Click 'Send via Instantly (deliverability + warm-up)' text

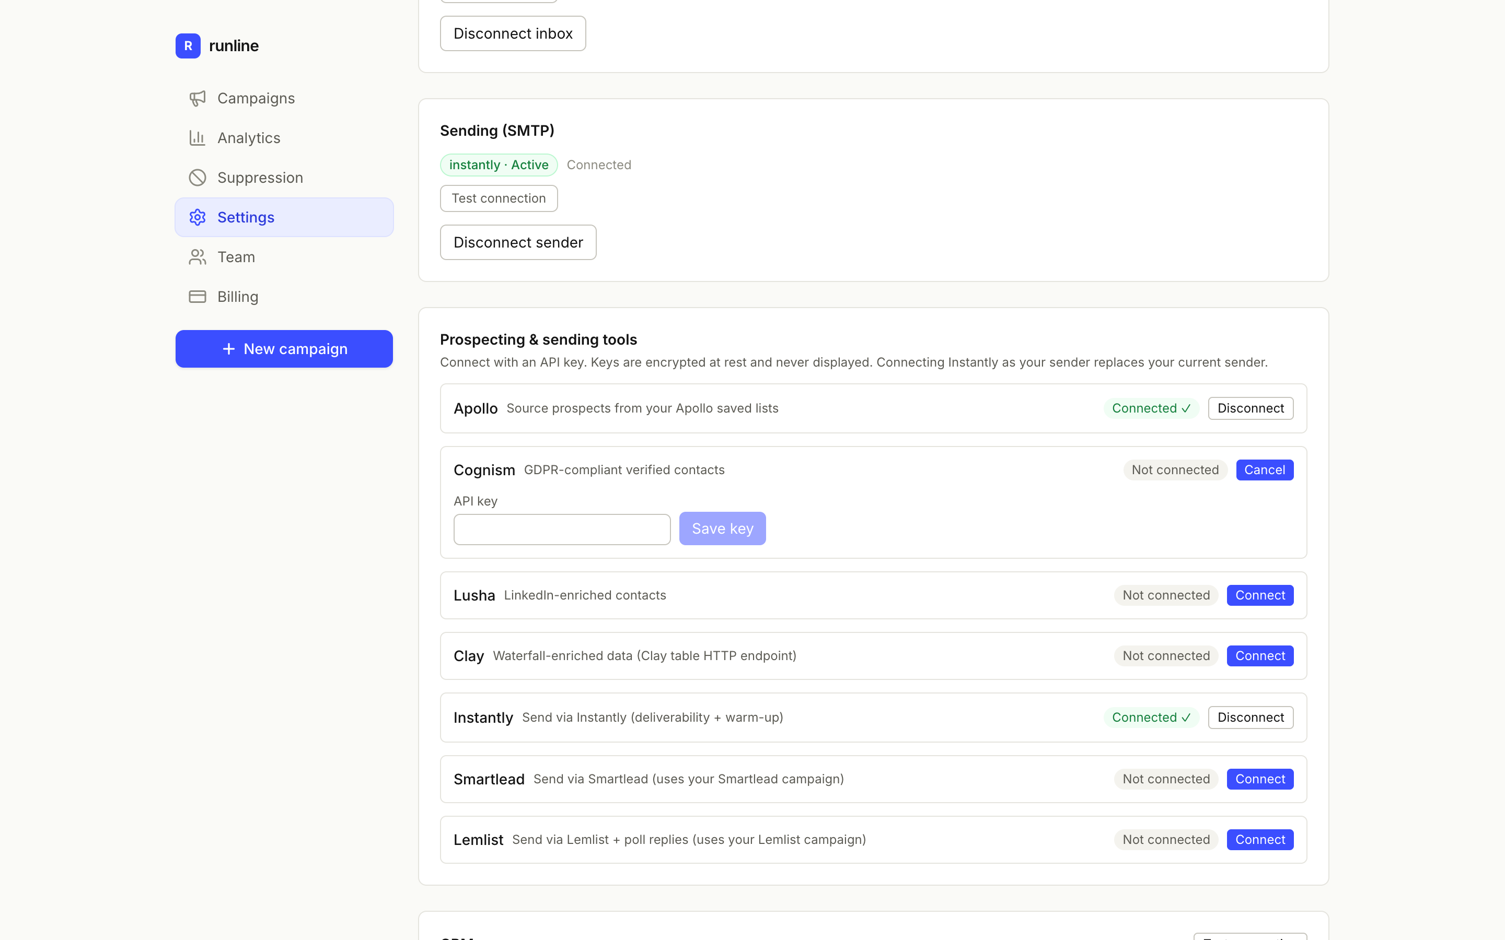(x=652, y=718)
